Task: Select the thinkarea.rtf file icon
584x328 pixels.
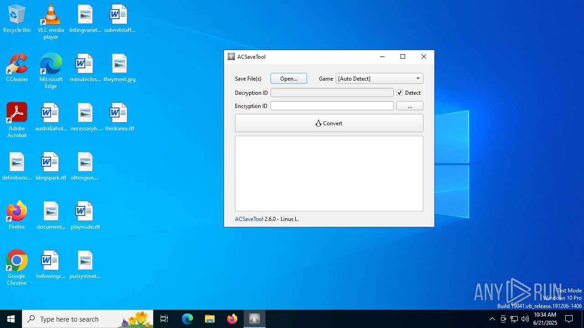Action: coord(120,118)
